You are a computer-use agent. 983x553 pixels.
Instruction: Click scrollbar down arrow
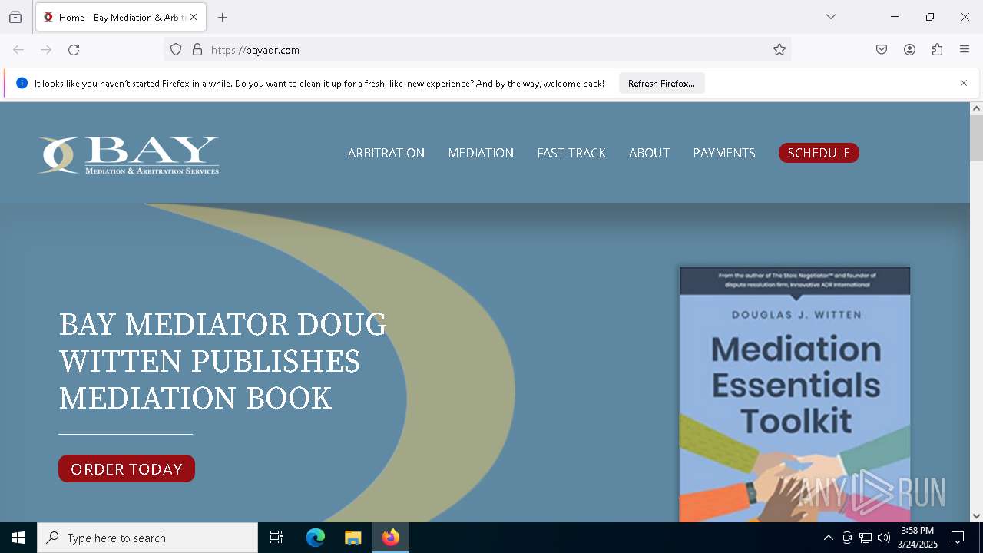[976, 516]
